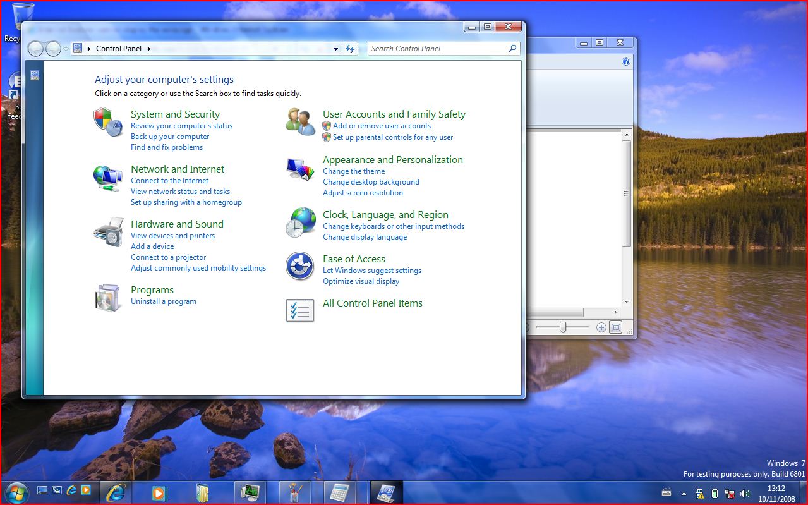Image resolution: width=808 pixels, height=505 pixels.
Task: Open the address bar history dropdown arrow
Action: (x=336, y=49)
